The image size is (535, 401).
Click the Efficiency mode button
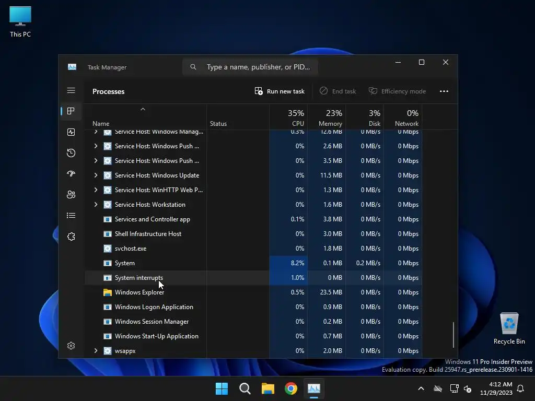point(397,91)
